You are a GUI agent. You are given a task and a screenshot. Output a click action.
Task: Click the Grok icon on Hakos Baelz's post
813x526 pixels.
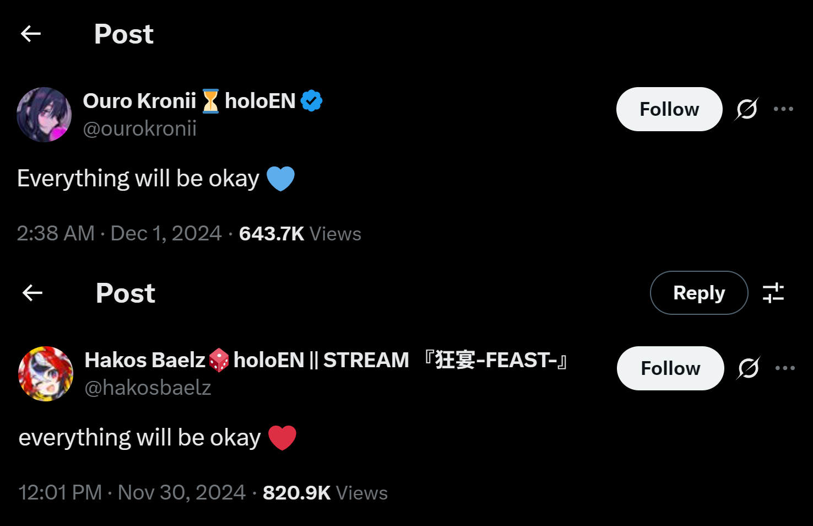(749, 368)
